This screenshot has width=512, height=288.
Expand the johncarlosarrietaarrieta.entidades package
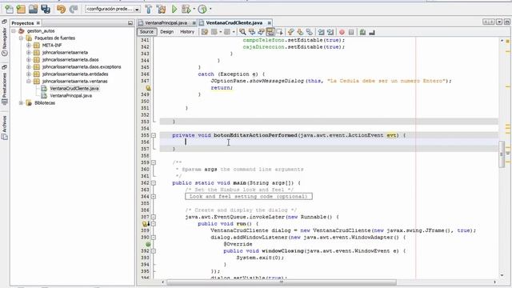[x=29, y=74]
